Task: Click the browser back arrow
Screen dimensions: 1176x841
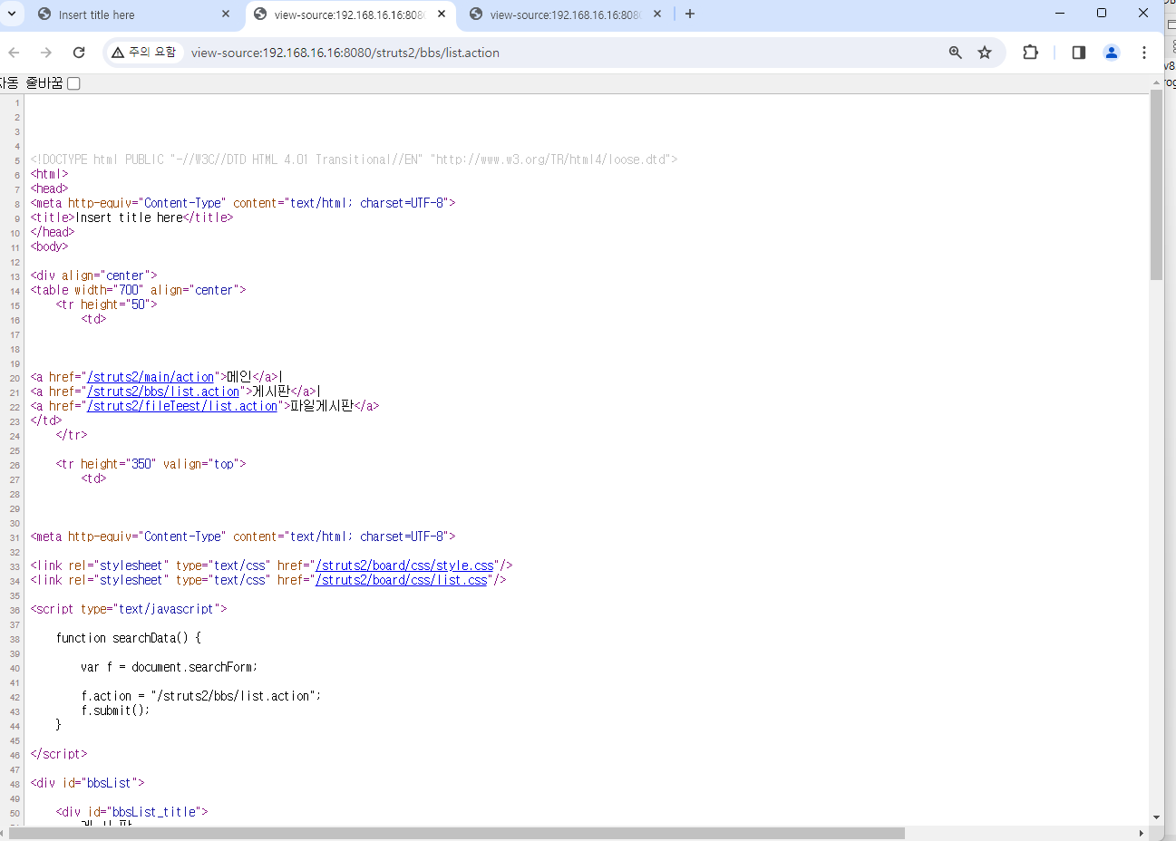Action: (x=14, y=53)
